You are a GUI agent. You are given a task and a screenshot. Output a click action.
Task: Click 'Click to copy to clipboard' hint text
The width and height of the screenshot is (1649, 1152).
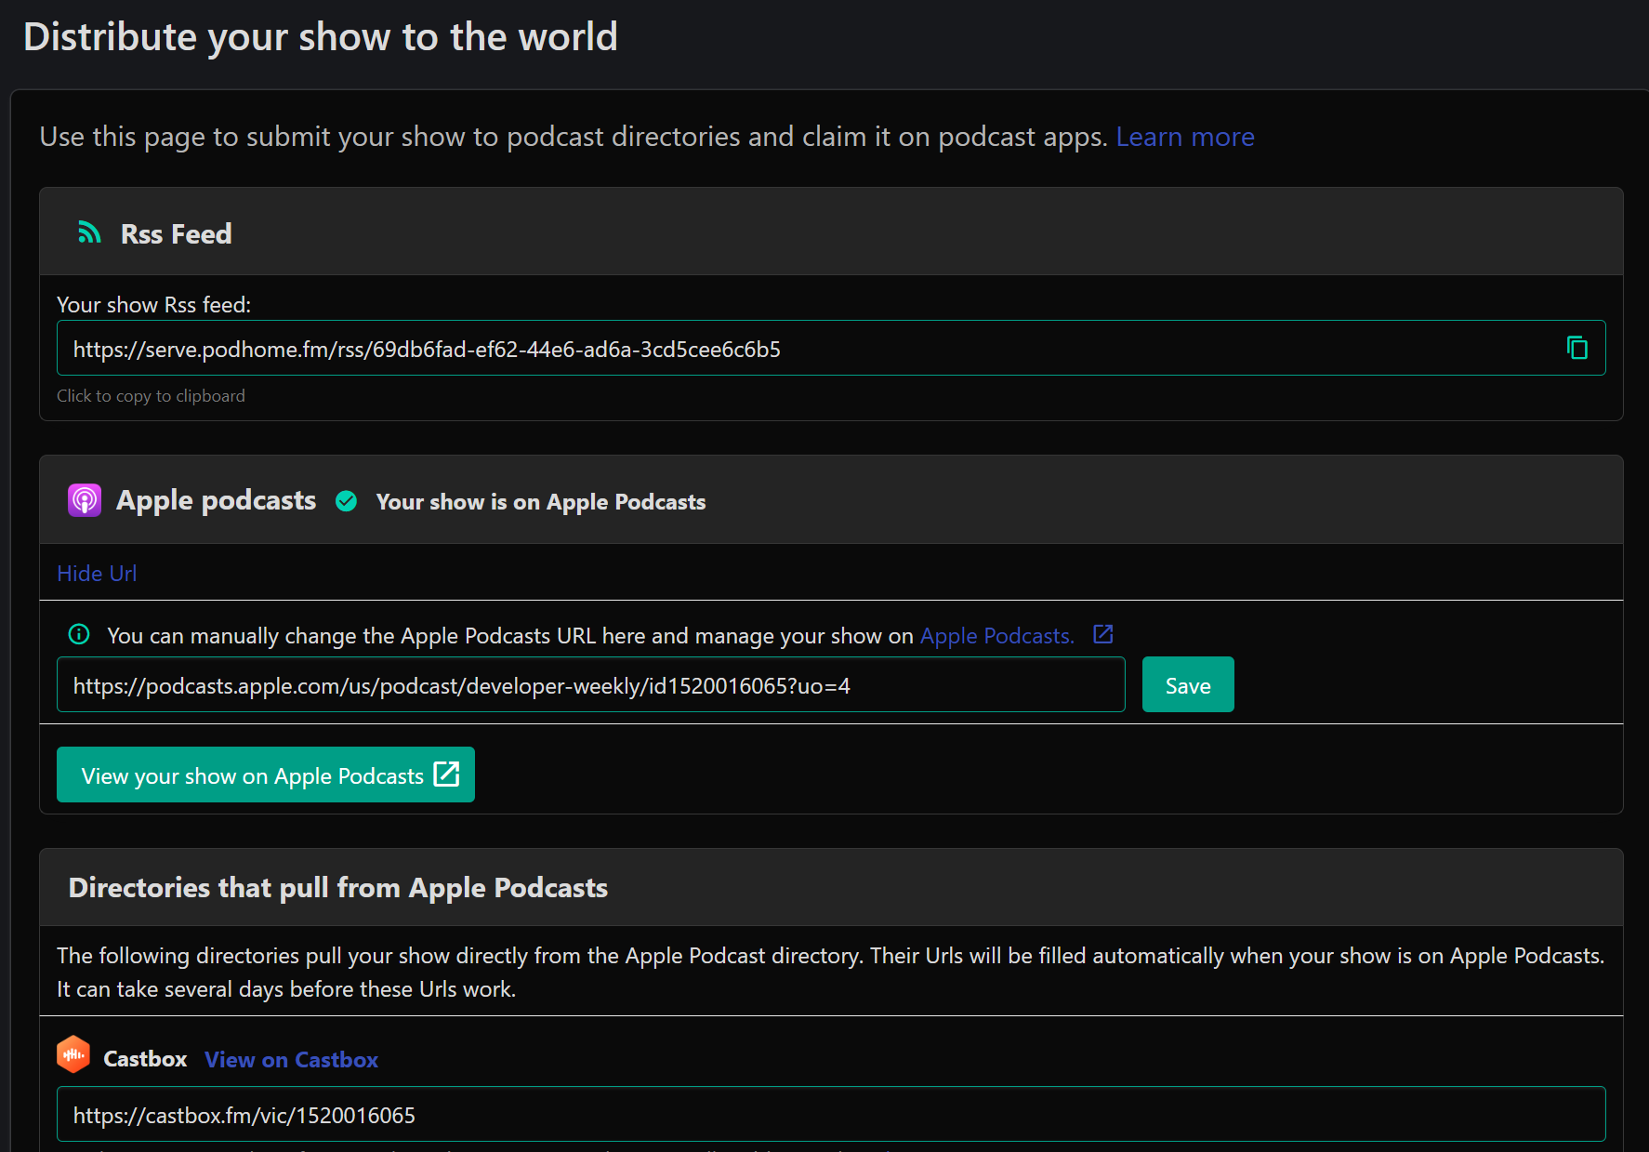coord(151,396)
